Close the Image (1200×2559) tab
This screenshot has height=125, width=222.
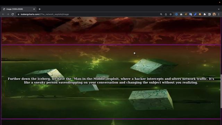[34, 9]
